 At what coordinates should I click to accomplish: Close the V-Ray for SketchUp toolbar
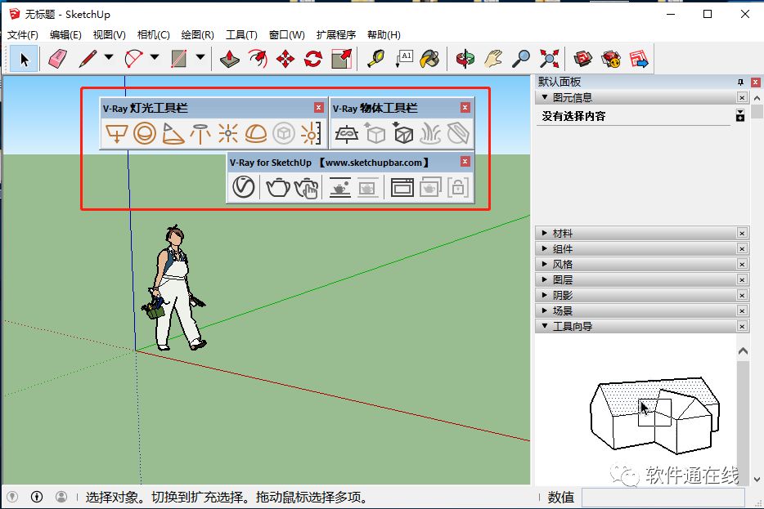[465, 162]
